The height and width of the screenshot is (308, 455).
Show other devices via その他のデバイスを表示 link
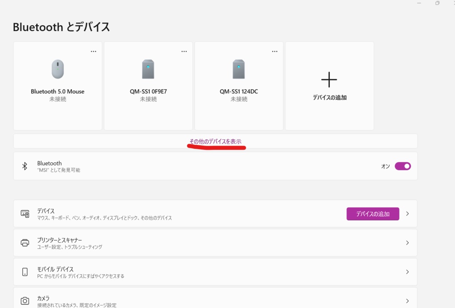point(216,141)
